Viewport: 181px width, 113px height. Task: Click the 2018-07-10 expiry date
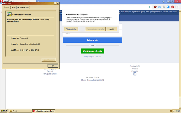(35, 50)
